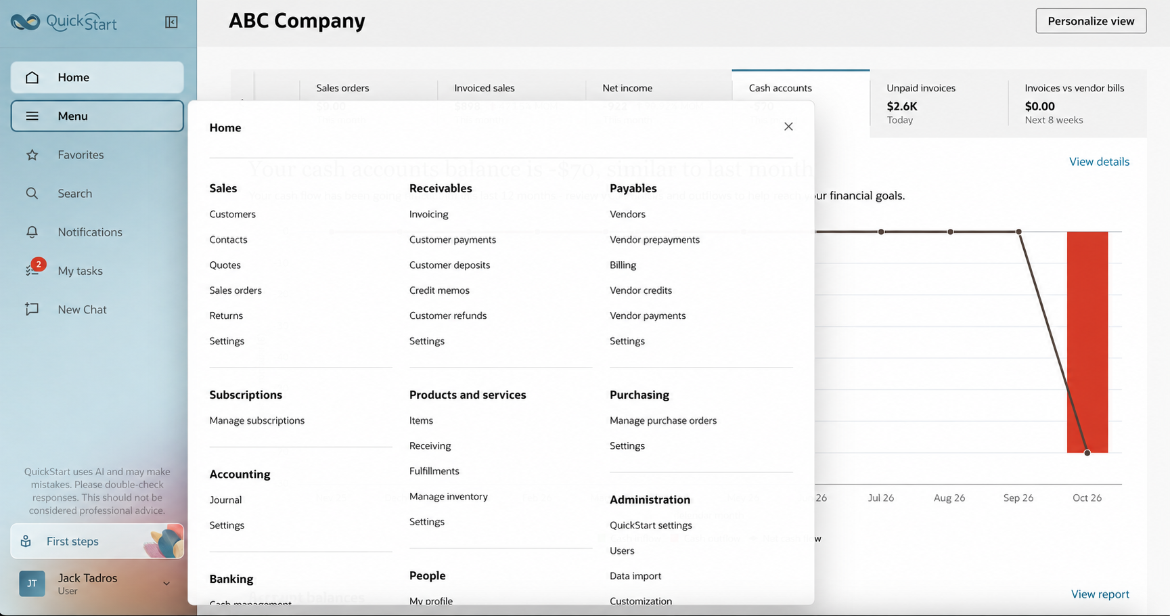The width and height of the screenshot is (1170, 616).
Task: Open Quotes in the menu
Action: [x=225, y=265]
